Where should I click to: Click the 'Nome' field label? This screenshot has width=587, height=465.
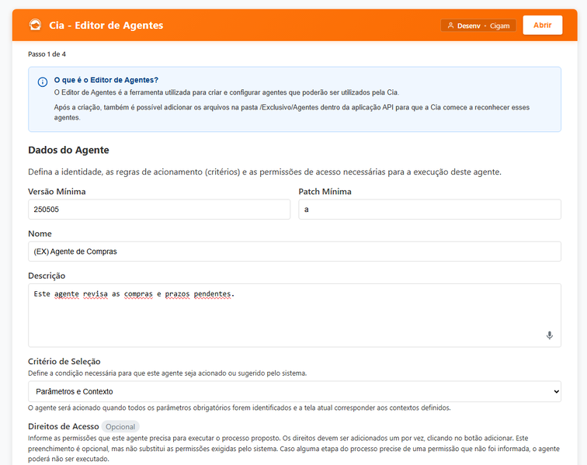(x=40, y=234)
